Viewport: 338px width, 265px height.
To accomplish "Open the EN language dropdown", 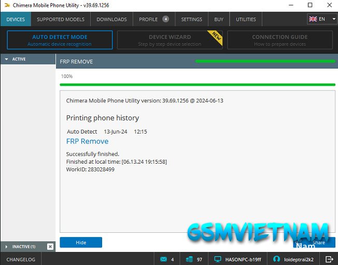I will pos(322,19).
